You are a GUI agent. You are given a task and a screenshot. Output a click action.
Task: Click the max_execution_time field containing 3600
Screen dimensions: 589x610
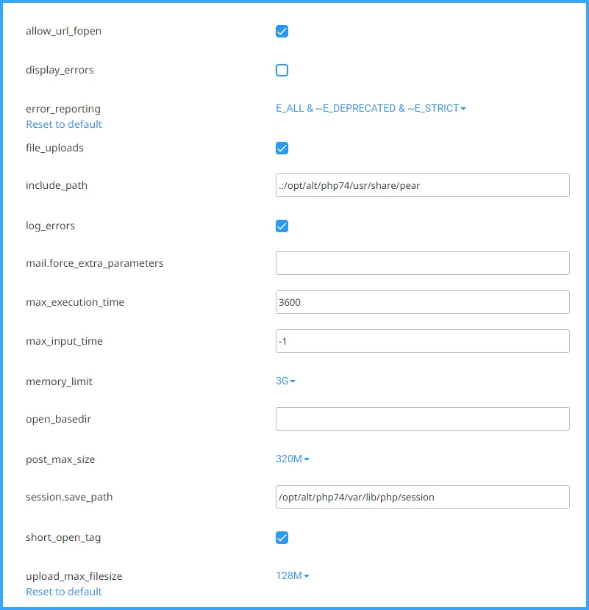(x=423, y=301)
